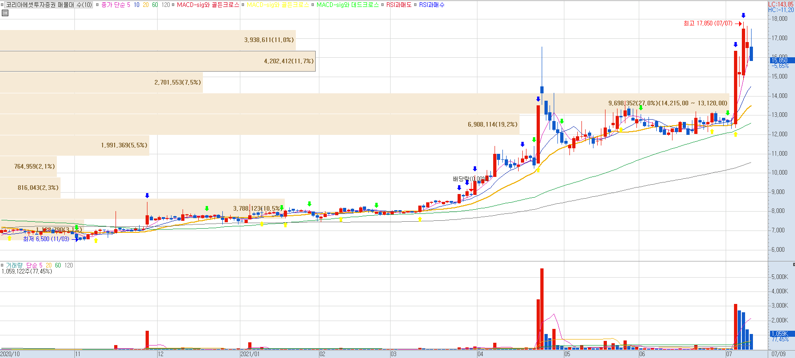Click the 최고 17,850 (07/07) high annotation
Screen dimensions: 795x358
708,23
